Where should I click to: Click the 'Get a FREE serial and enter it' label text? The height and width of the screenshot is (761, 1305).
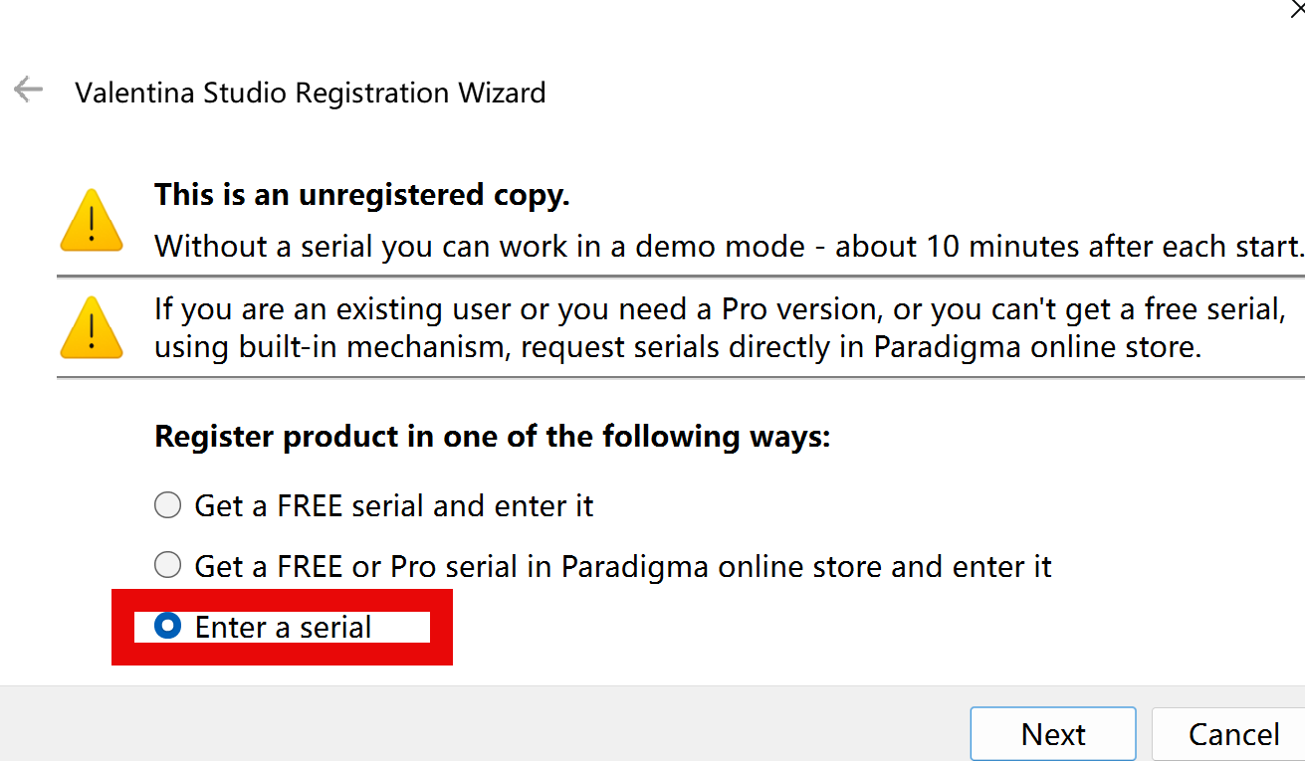[394, 506]
